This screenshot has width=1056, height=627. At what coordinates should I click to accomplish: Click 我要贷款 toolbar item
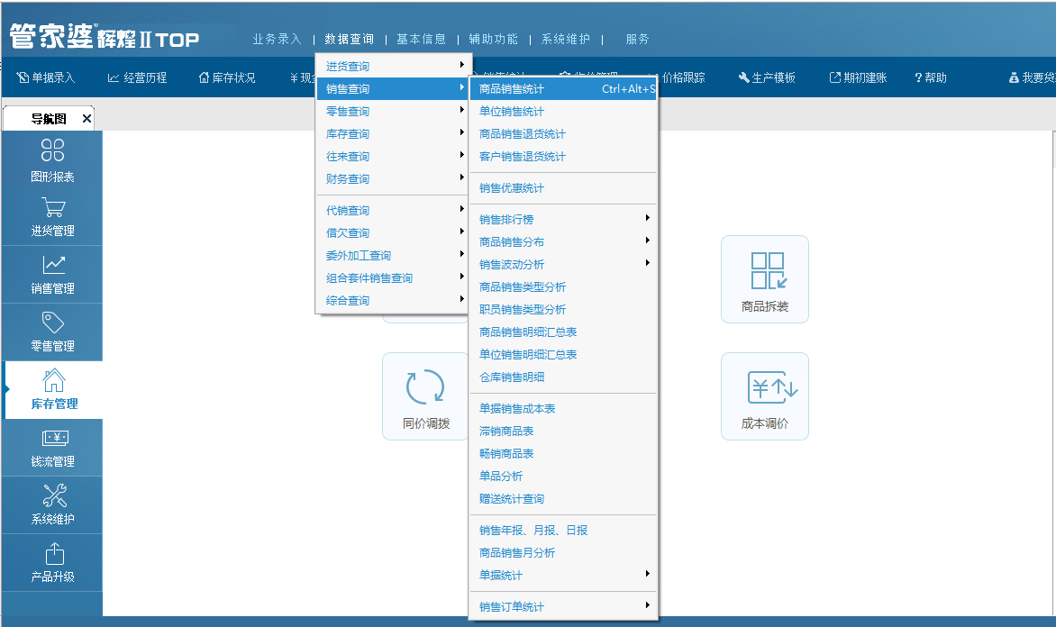1032,77
